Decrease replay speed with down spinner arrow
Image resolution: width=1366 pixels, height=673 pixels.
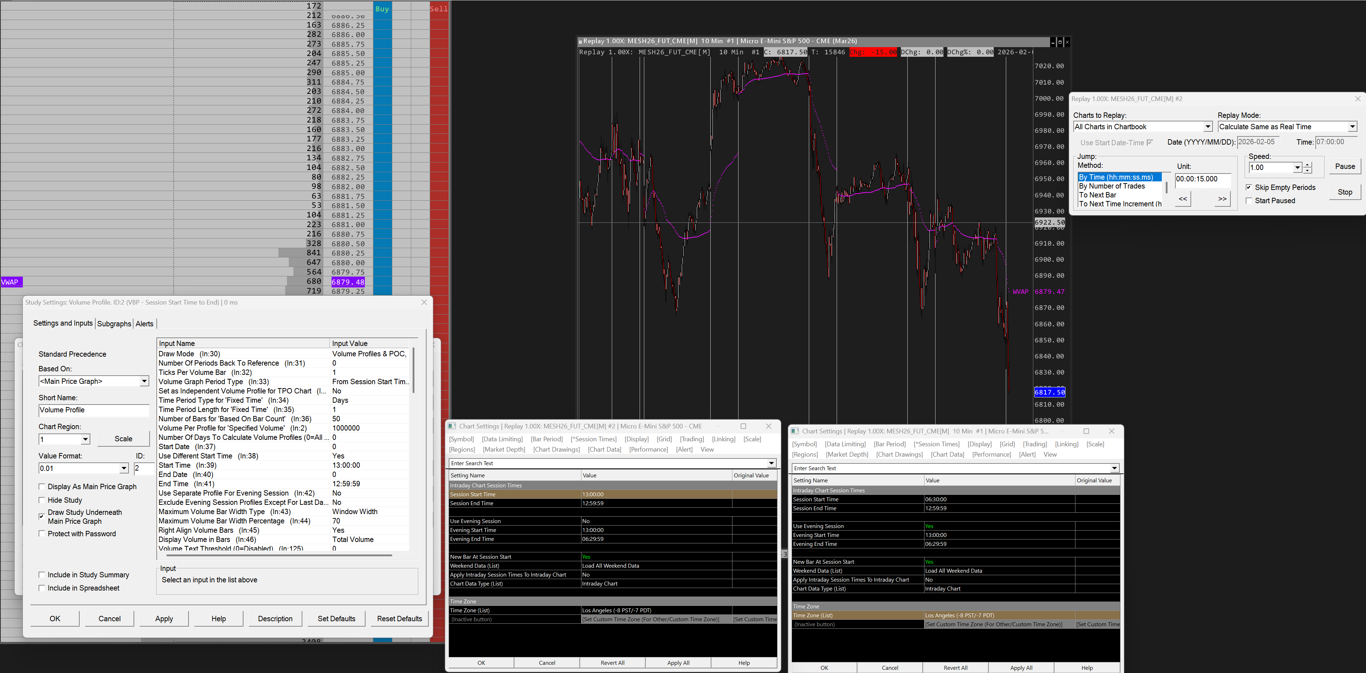pyautogui.click(x=1308, y=171)
